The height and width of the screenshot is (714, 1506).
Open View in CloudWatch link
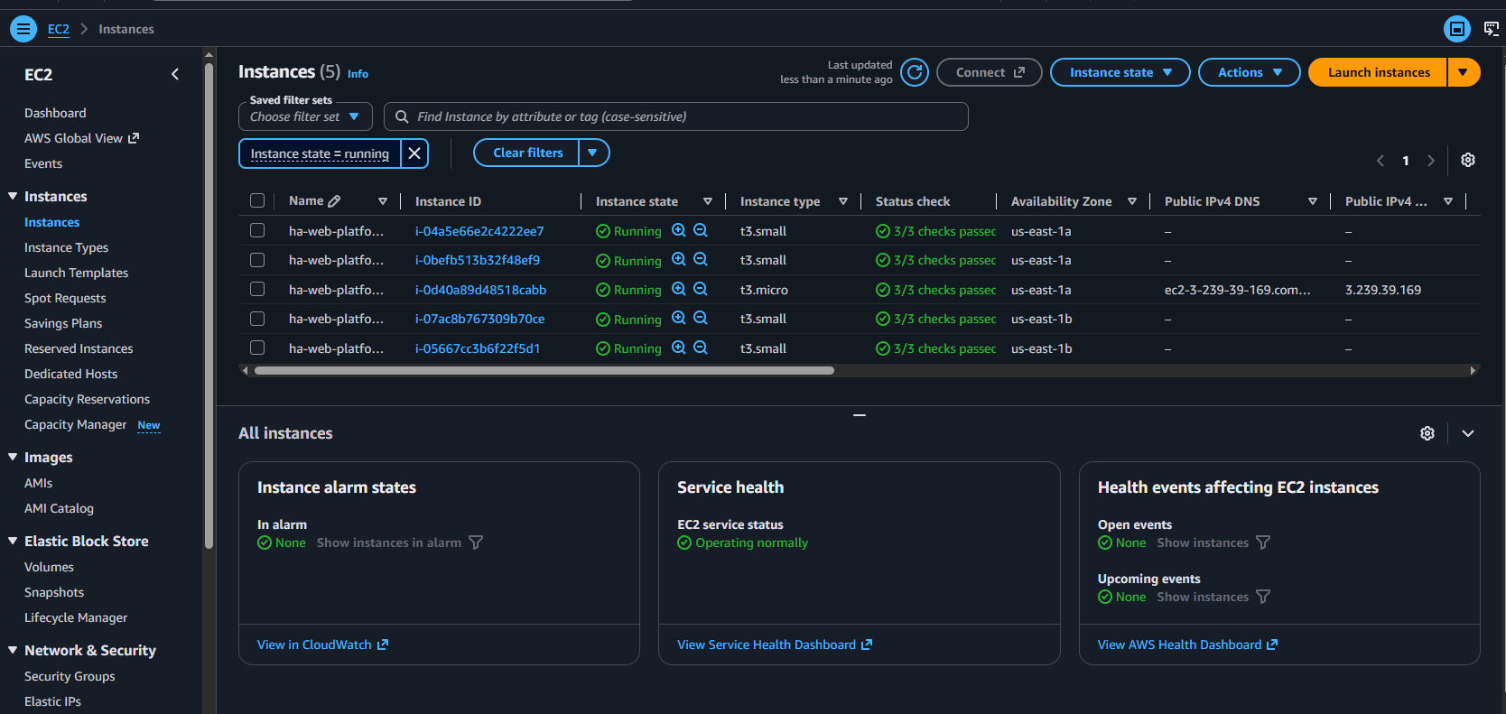tap(322, 644)
